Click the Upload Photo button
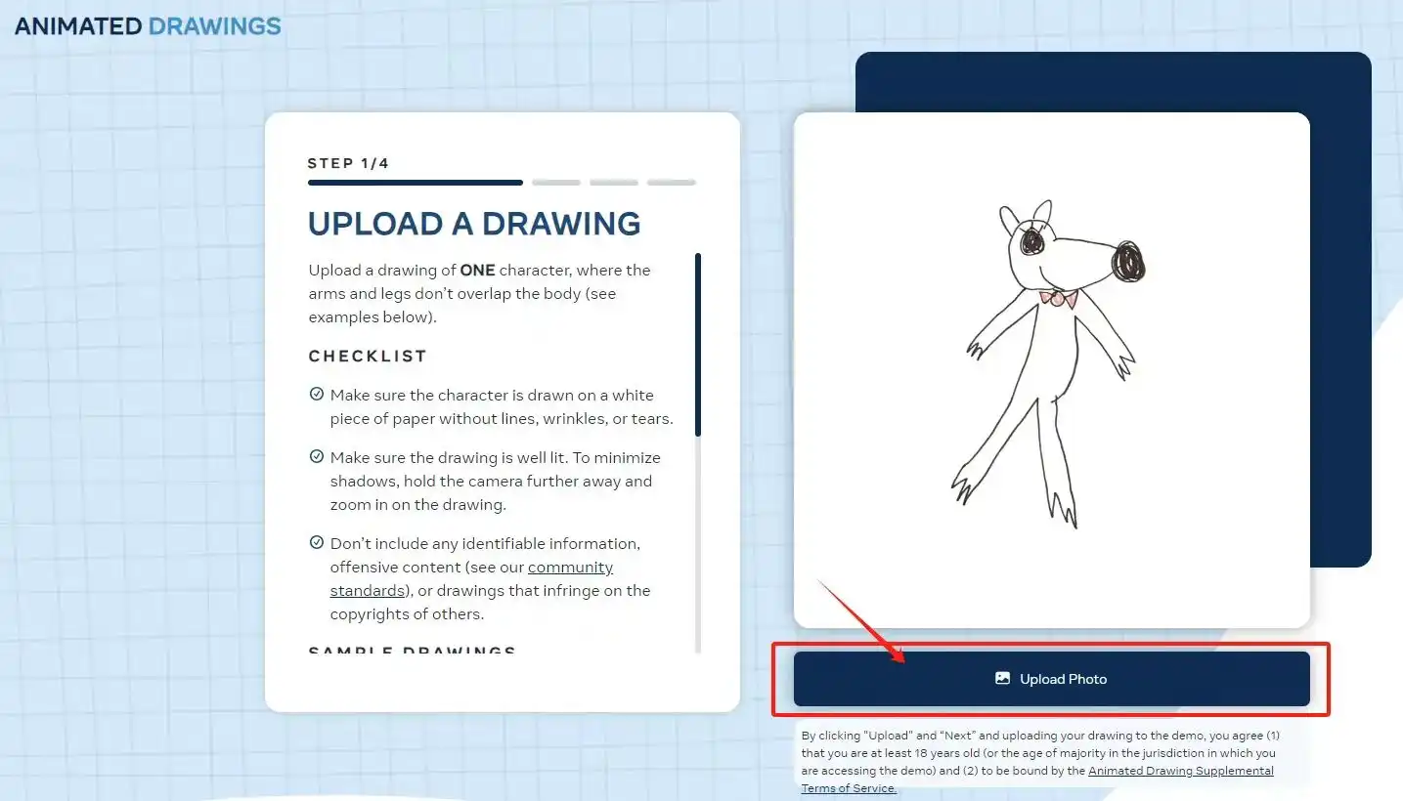This screenshot has height=801, width=1403. (x=1051, y=679)
